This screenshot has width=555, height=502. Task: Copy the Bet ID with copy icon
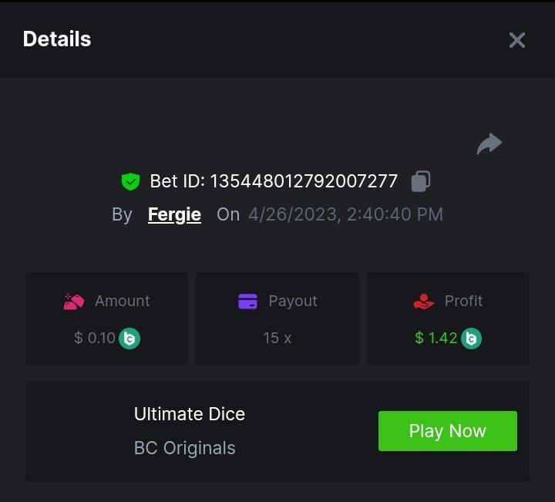pyautogui.click(x=420, y=181)
